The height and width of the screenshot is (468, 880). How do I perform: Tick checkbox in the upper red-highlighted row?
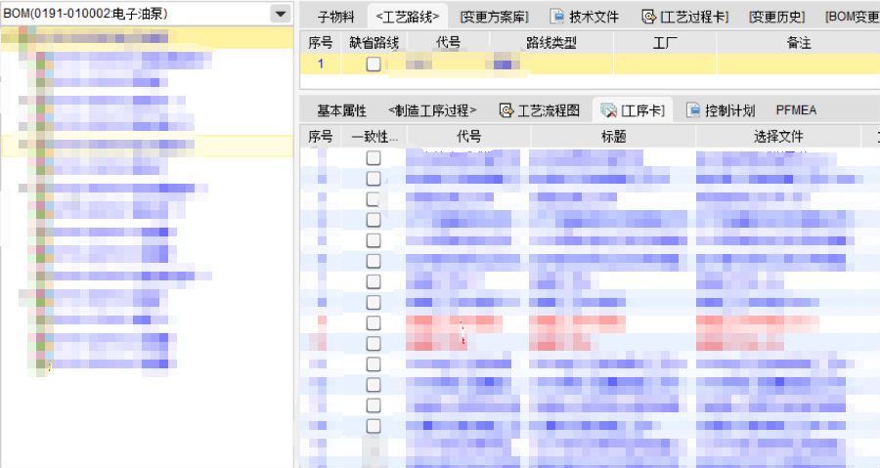[374, 322]
